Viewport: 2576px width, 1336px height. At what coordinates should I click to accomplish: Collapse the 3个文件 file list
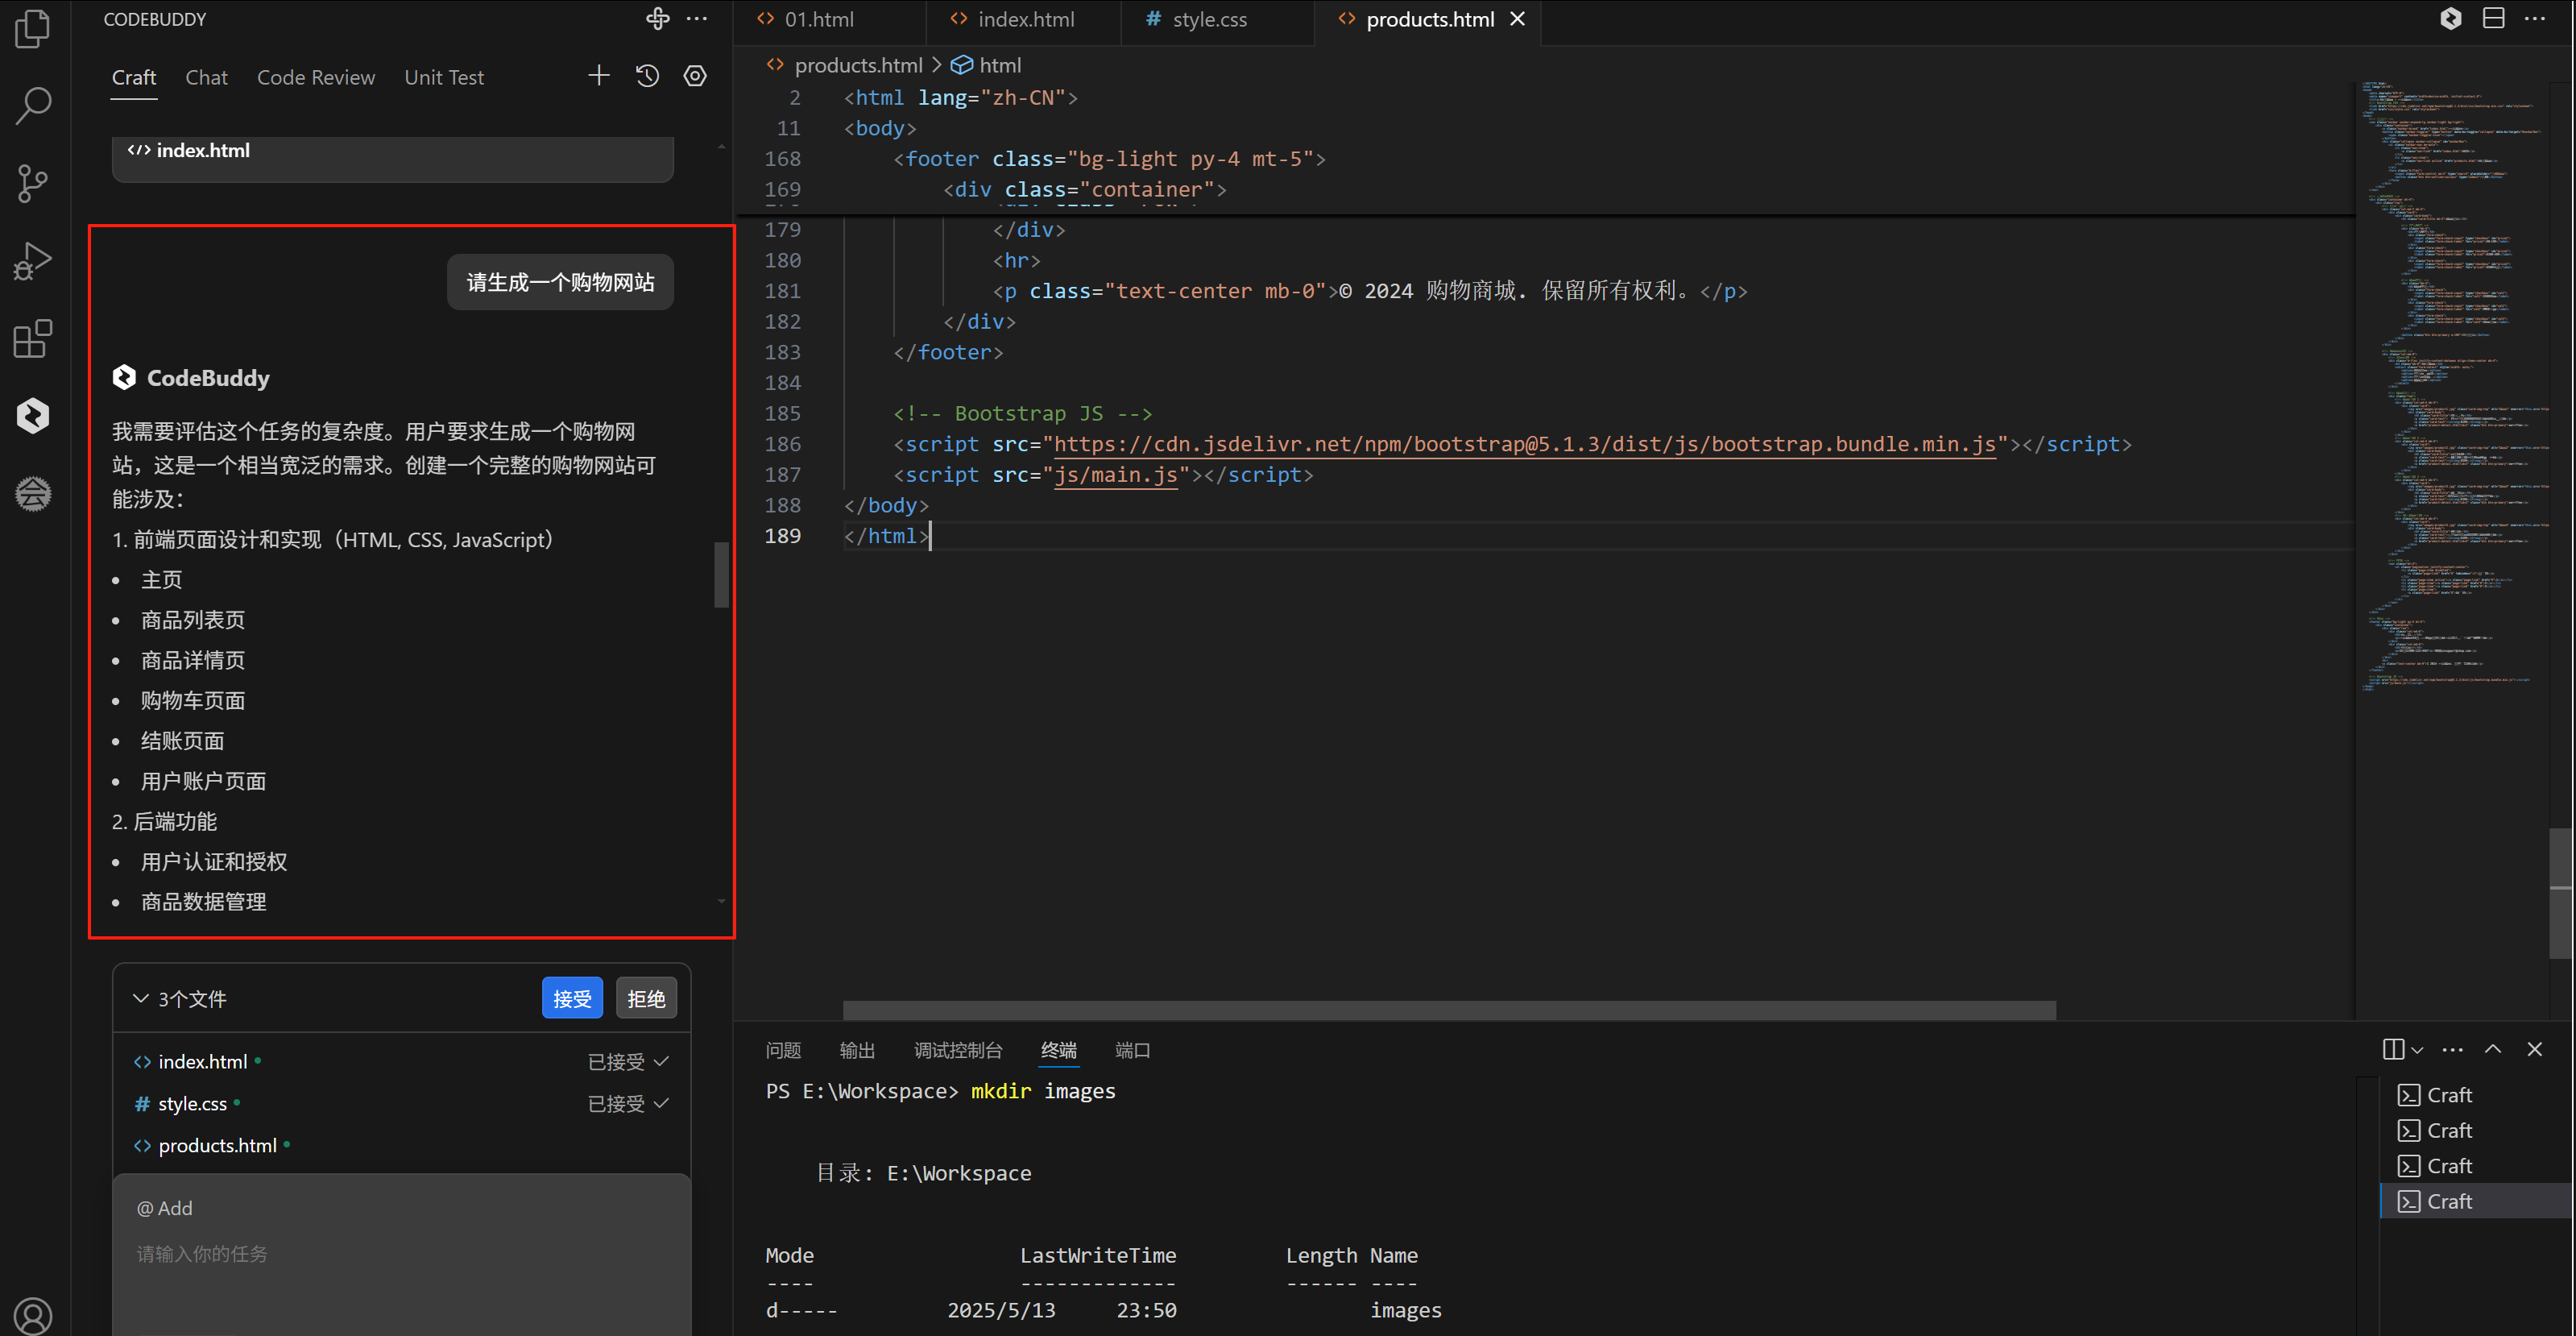point(141,999)
